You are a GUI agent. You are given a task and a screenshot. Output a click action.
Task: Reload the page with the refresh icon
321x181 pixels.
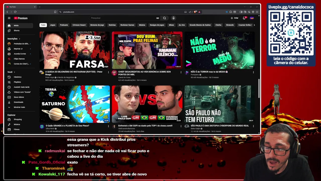[15, 12]
